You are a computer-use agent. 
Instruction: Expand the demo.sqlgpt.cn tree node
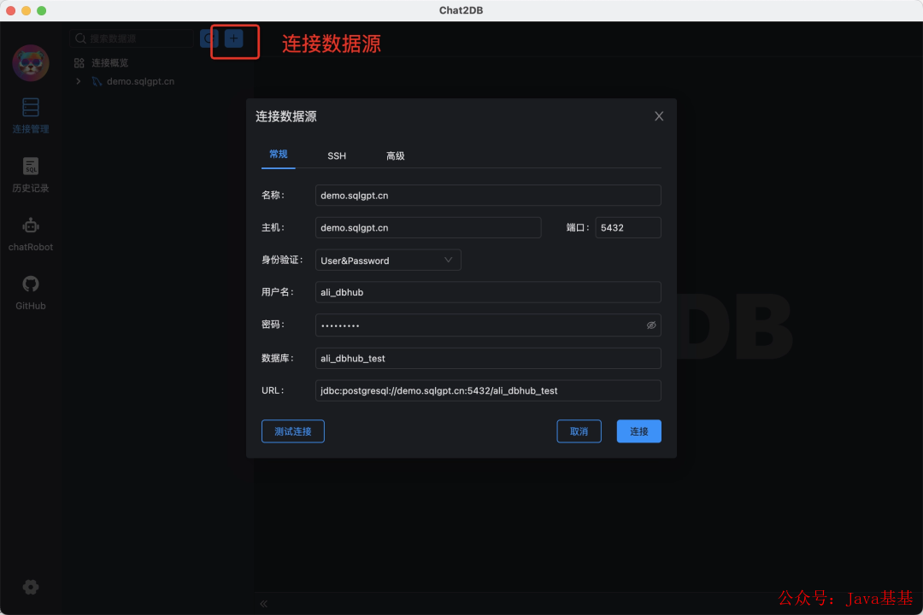(79, 81)
